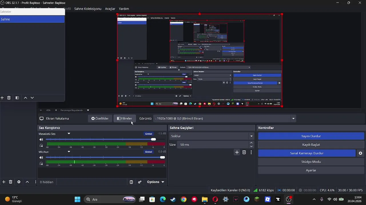
Task: Open mixer Options dropdown
Action: [x=156, y=182]
